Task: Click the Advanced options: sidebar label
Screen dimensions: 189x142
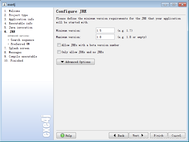Action: [x=19, y=36]
